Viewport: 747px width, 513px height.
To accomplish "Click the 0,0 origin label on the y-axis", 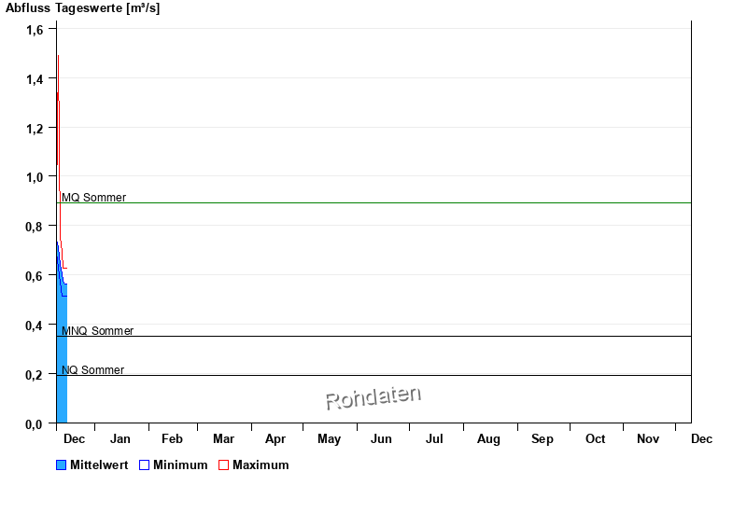I will [35, 424].
